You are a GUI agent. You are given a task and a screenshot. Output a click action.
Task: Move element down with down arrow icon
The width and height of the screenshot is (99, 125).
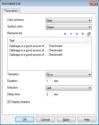tap(83, 34)
